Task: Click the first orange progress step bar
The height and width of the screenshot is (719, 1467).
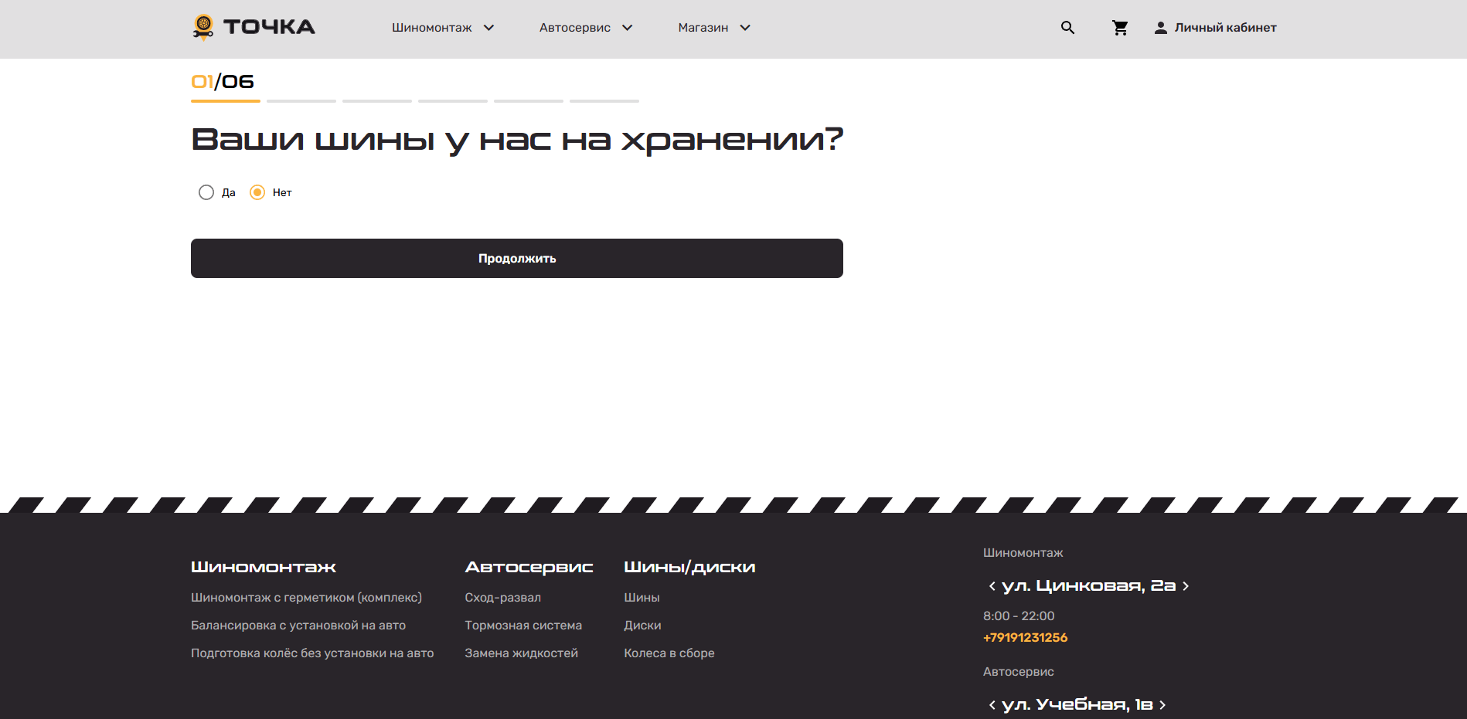Action: coord(226,100)
